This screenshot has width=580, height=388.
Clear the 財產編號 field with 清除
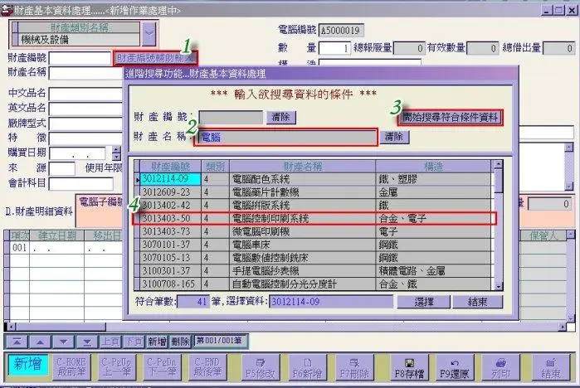click(280, 117)
